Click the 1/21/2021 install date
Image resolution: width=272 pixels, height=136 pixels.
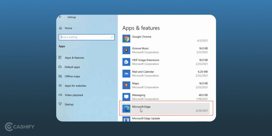(x=202, y=52)
